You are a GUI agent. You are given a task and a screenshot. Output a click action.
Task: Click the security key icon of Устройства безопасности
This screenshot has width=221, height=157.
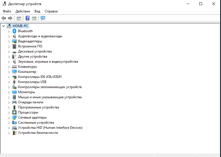pos(14,133)
